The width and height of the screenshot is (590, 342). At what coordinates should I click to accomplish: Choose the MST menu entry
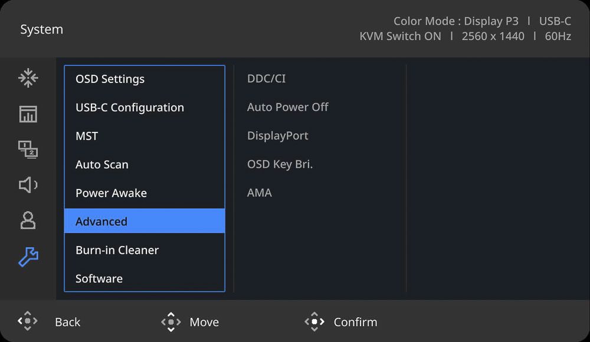(x=145, y=136)
